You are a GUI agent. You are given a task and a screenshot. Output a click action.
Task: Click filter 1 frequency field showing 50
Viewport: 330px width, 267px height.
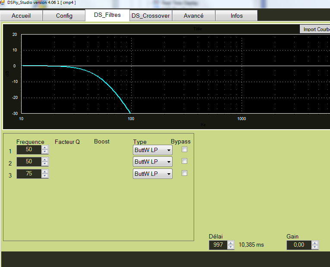[x=29, y=149]
